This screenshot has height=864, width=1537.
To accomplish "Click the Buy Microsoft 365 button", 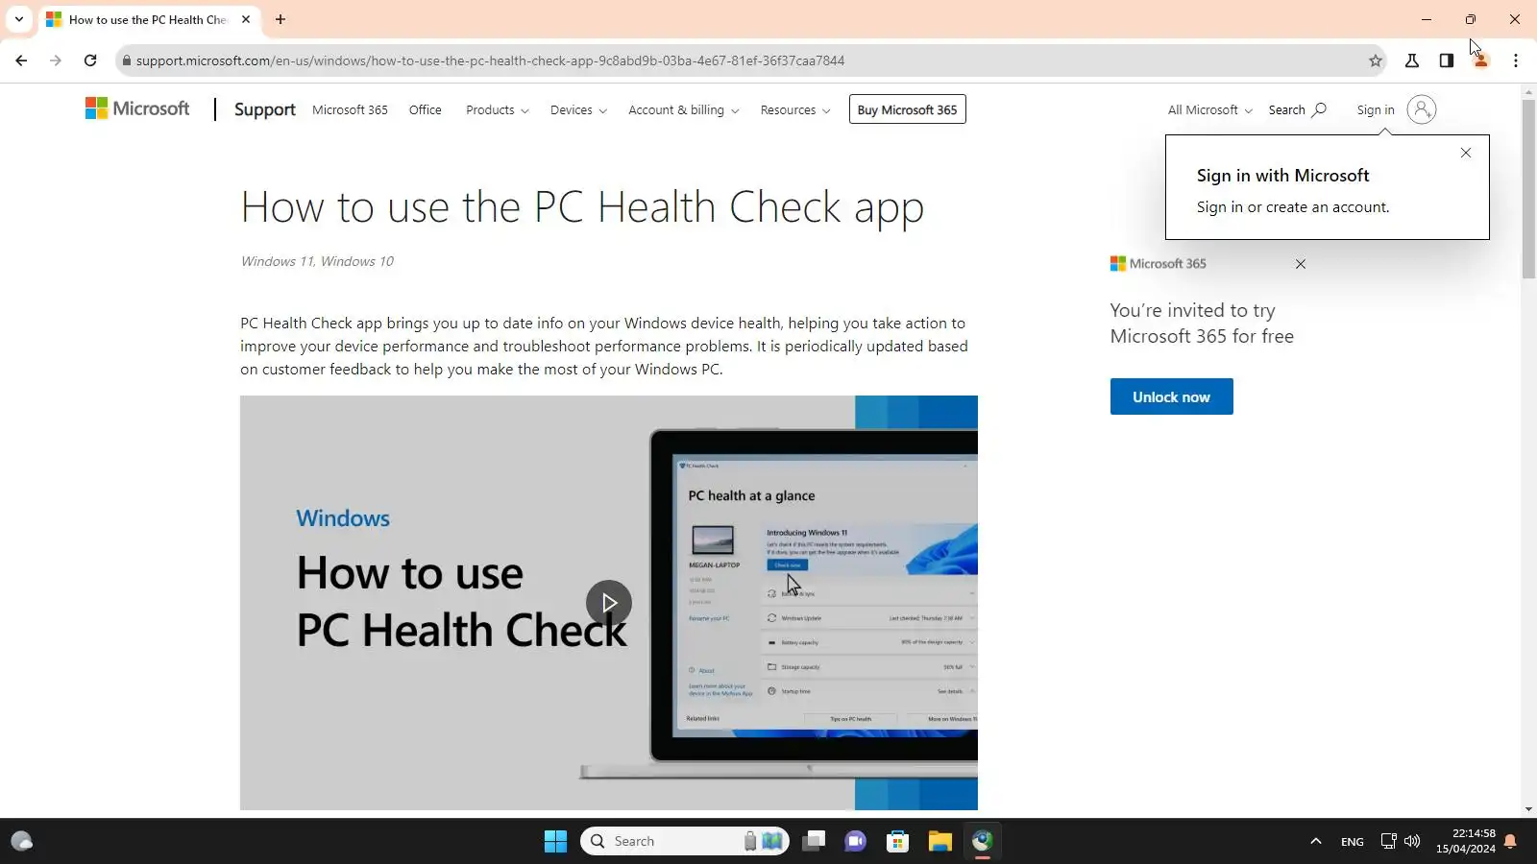I will tap(907, 109).
